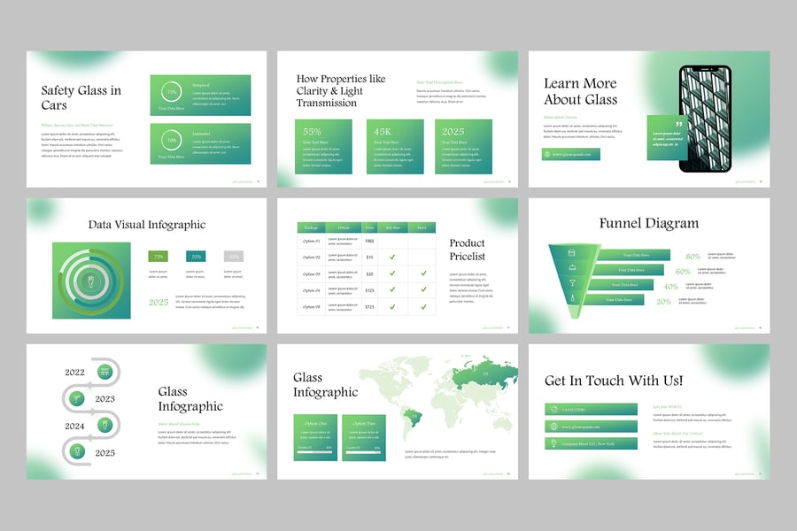Click the progress bar in Option Two card
The height and width of the screenshot is (531, 797).
(363, 448)
